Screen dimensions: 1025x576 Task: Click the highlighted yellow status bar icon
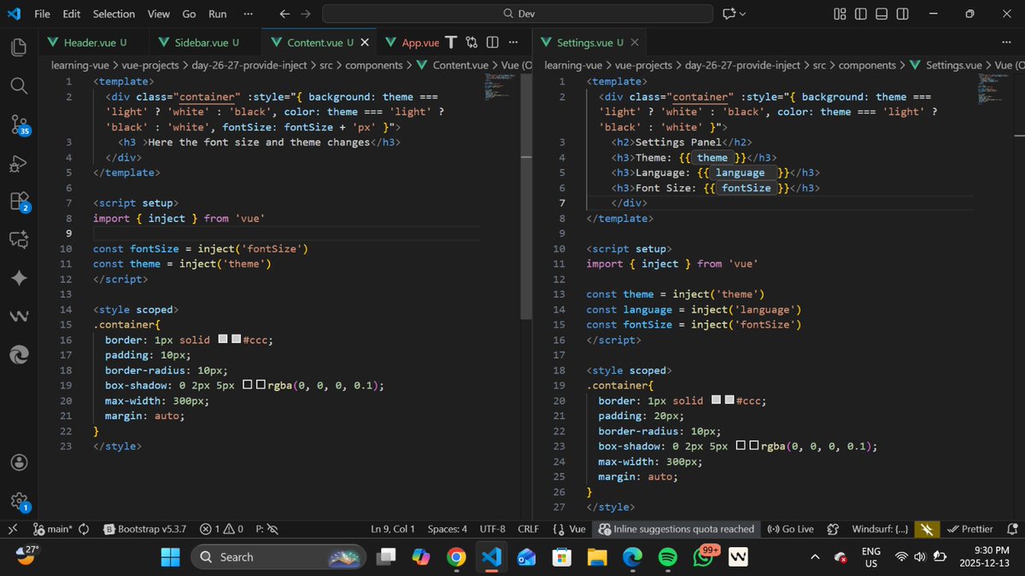tap(926, 529)
